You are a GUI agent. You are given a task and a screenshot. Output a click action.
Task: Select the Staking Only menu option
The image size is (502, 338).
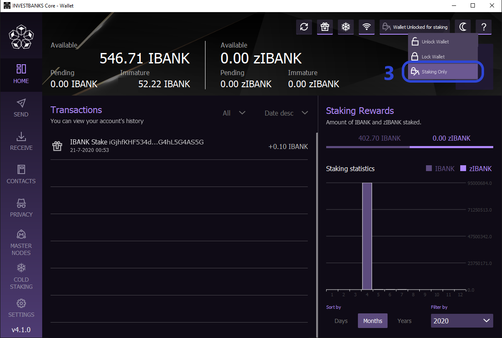443,72
